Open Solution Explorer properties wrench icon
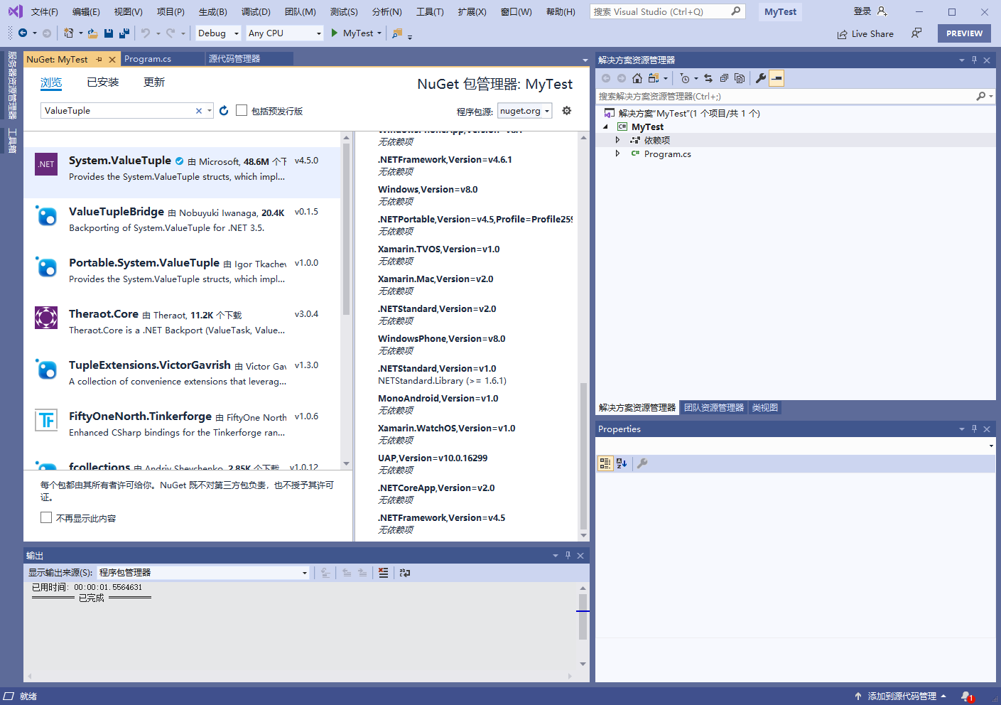The image size is (1001, 705). click(761, 78)
